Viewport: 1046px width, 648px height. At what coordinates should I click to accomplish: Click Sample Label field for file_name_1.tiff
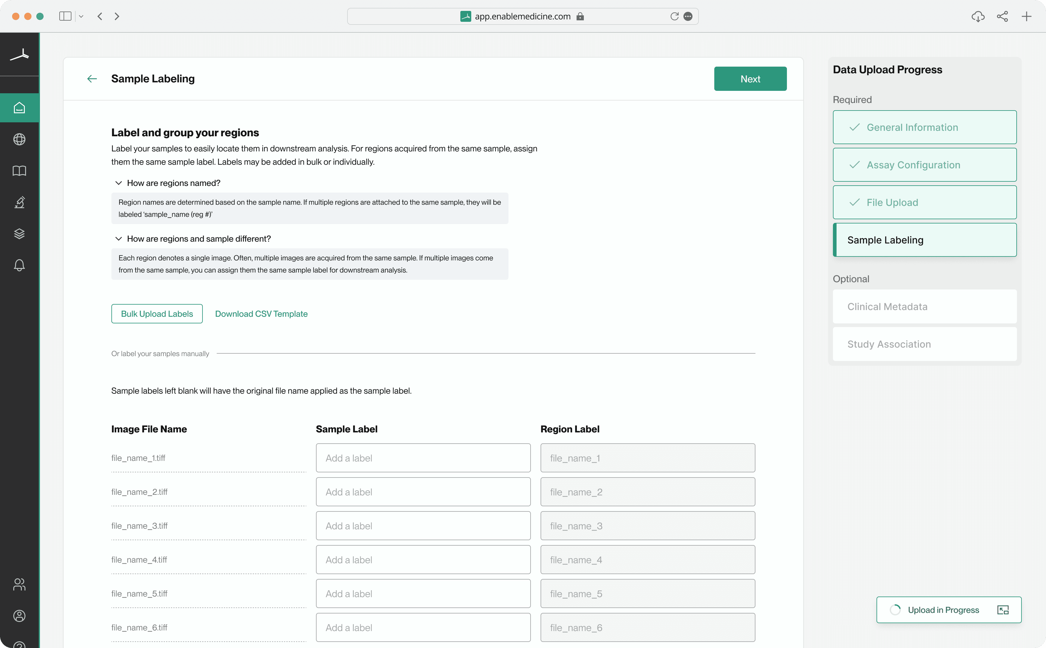point(423,458)
